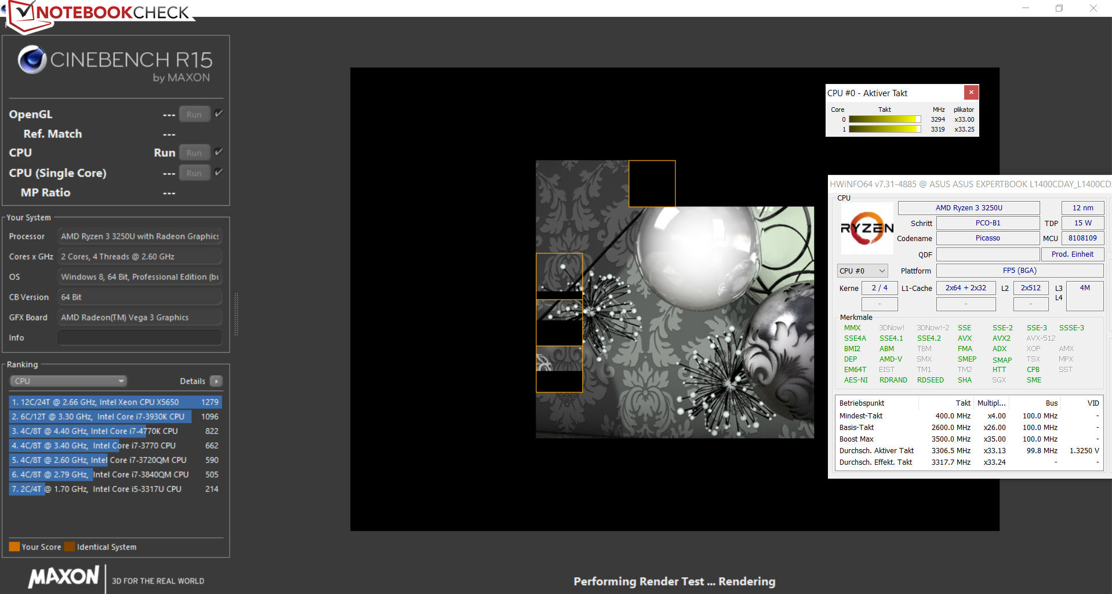The image size is (1112, 594).
Task: Select ranking entry Intel Core i7-3840QM
Action: pos(115,475)
